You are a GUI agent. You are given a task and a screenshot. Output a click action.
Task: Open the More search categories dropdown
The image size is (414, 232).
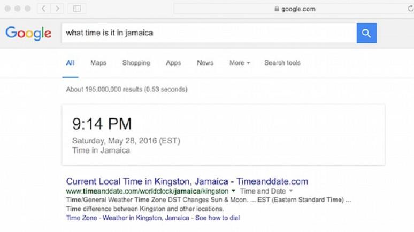[x=240, y=63]
